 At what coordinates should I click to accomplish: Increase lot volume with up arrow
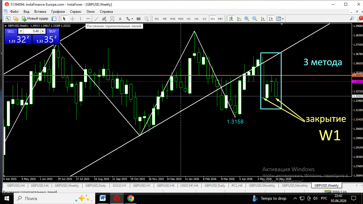[x=43, y=31]
